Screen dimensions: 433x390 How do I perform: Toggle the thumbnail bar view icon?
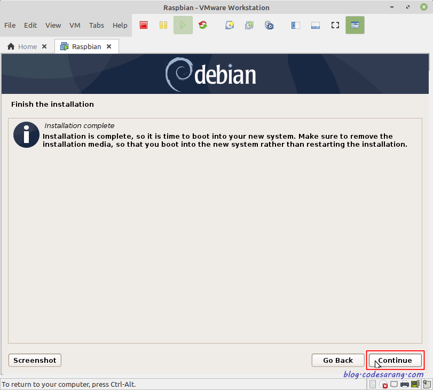coord(316,26)
